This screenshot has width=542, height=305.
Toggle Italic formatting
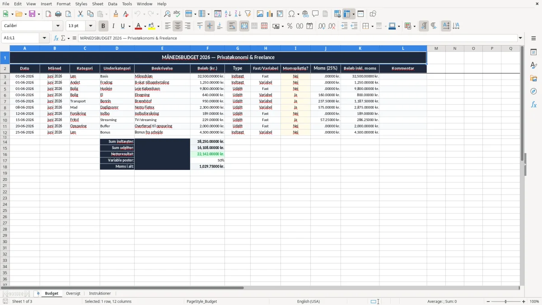[x=113, y=26]
